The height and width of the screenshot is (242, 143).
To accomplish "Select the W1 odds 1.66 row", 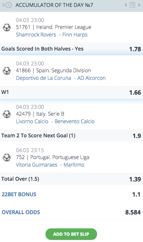I will 71,92.
